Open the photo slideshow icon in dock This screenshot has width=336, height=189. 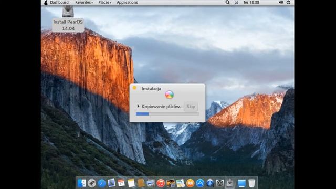point(171,183)
